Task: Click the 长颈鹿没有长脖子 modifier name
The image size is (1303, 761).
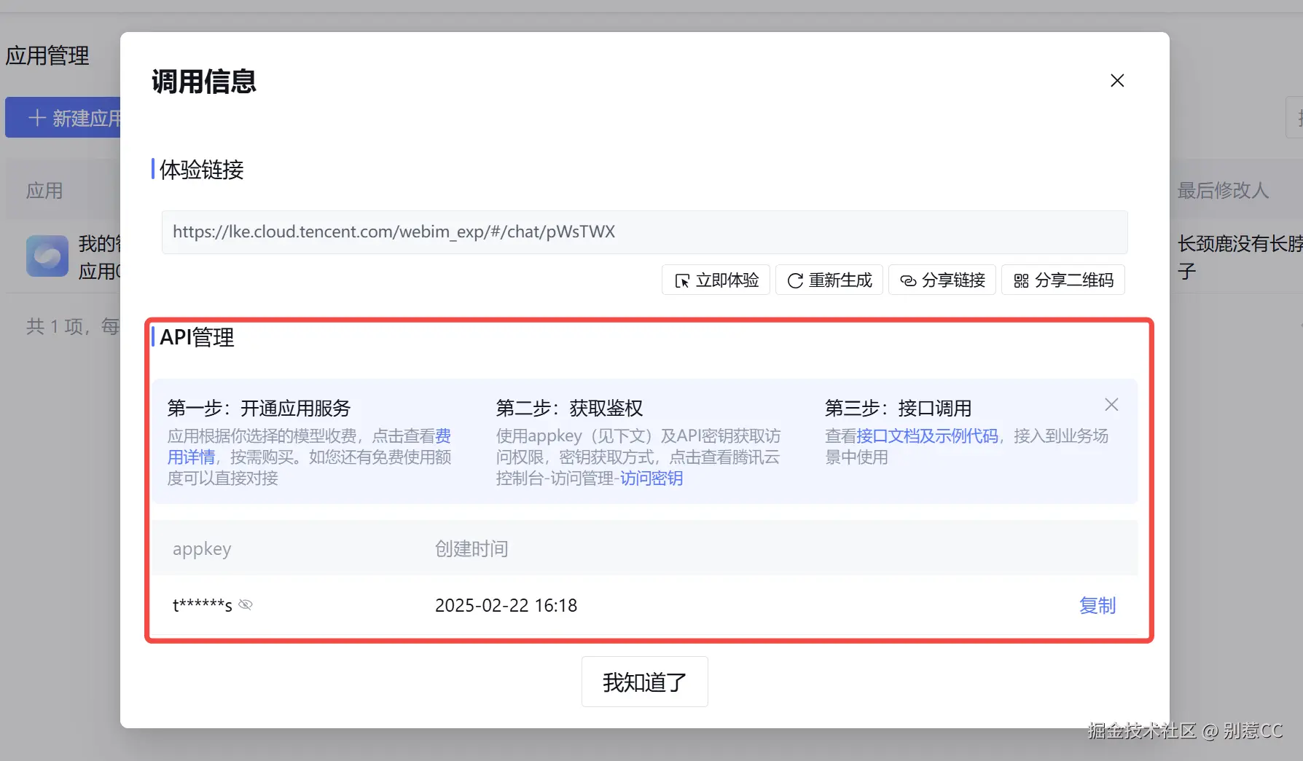Action: (1240, 258)
